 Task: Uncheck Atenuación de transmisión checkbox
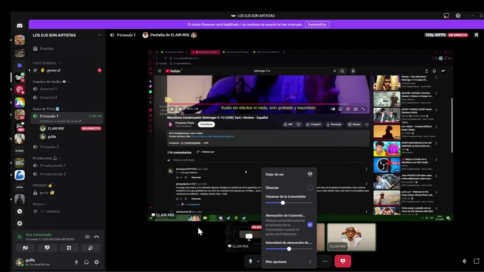(x=310, y=224)
